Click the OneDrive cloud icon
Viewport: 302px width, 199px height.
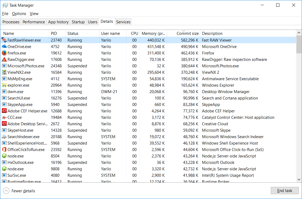tap(4, 47)
